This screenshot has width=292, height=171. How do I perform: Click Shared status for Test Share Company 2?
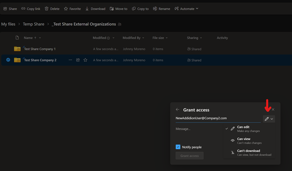point(194,60)
